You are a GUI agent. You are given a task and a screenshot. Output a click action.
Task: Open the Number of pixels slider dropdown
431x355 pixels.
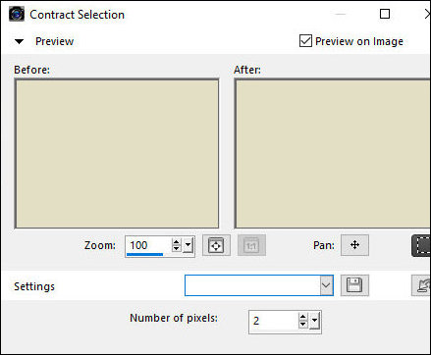[x=314, y=321]
